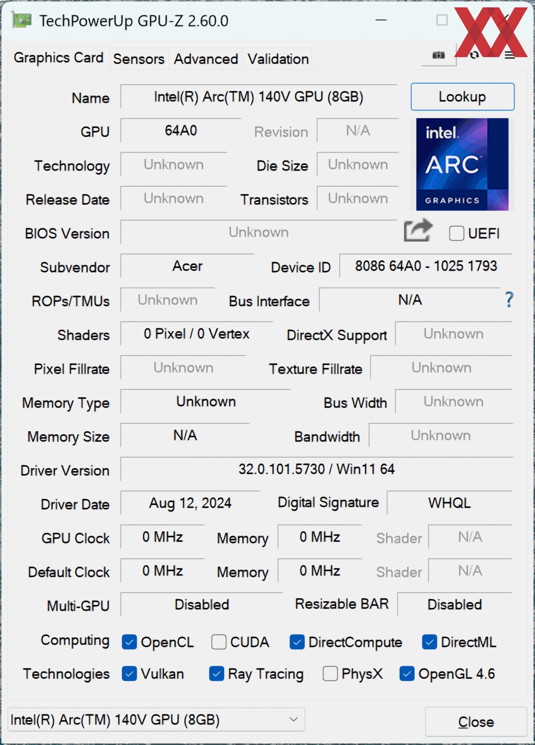Image resolution: width=535 pixels, height=745 pixels.
Task: Open the Advanced tab
Action: coord(206,59)
